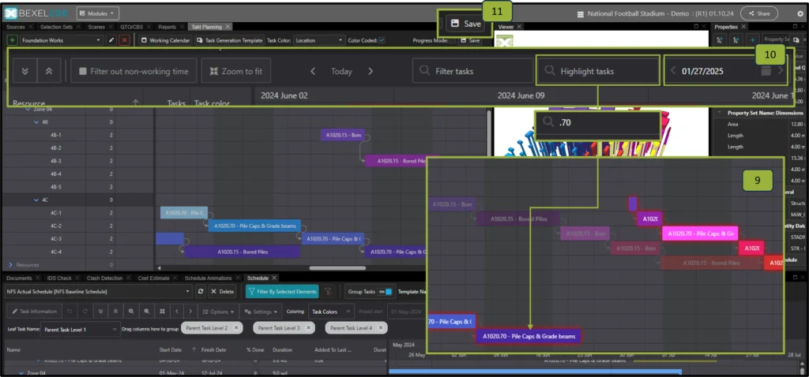Toggle the Color Coded checkbox
The width and height of the screenshot is (809, 377).
click(x=382, y=40)
